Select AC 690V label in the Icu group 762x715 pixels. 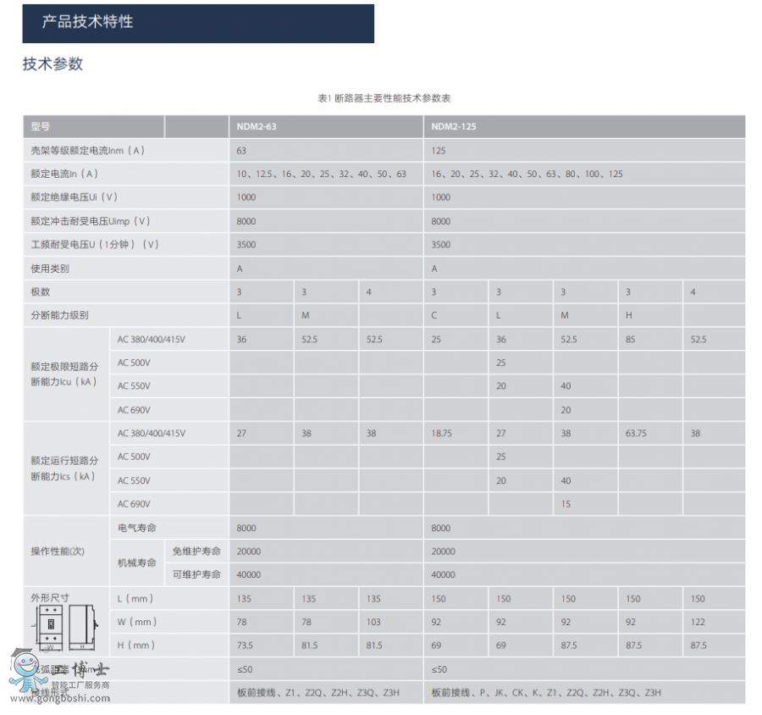tap(134, 410)
